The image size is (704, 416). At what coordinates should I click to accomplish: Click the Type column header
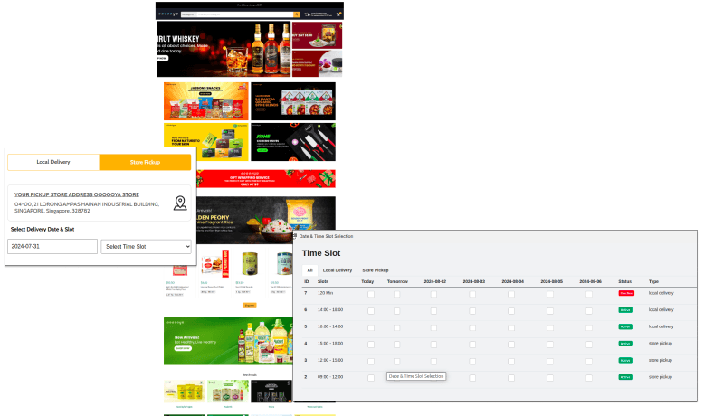653,281
